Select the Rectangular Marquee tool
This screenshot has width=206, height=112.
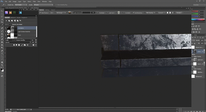[x=2, y=14]
